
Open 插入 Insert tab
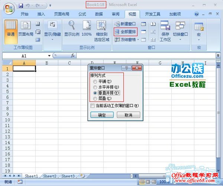point(41,14)
